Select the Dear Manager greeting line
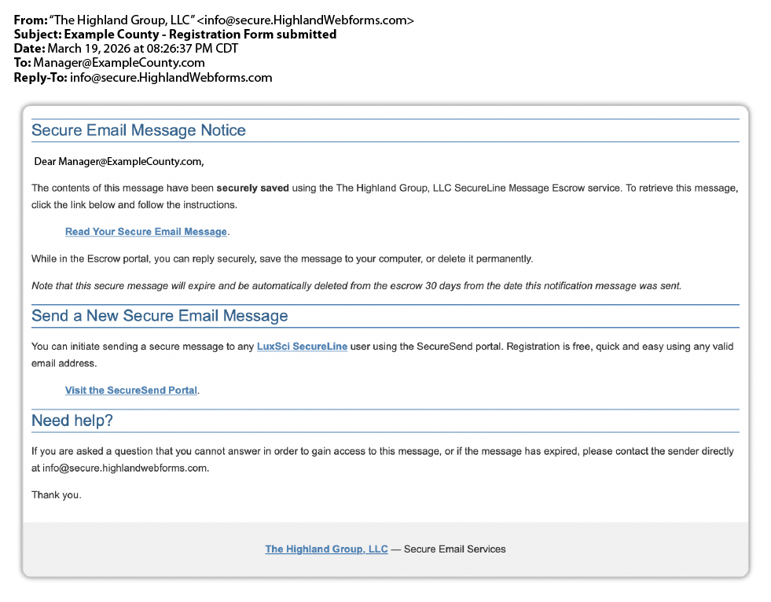The image size is (771, 602). click(x=119, y=161)
